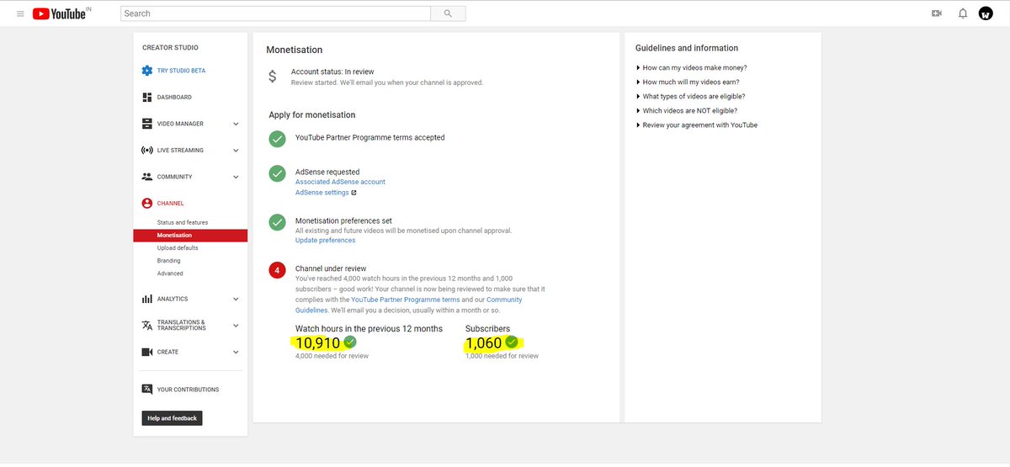
Task: Click the search magnifier button
Action: 448,13
